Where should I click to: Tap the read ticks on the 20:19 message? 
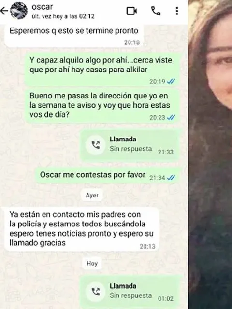(171, 82)
